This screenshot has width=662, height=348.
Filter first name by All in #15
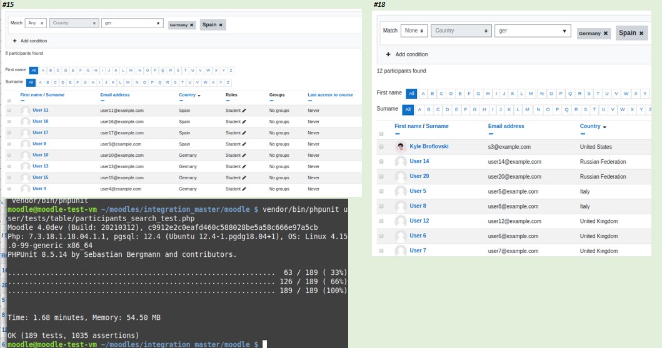pyautogui.click(x=34, y=71)
